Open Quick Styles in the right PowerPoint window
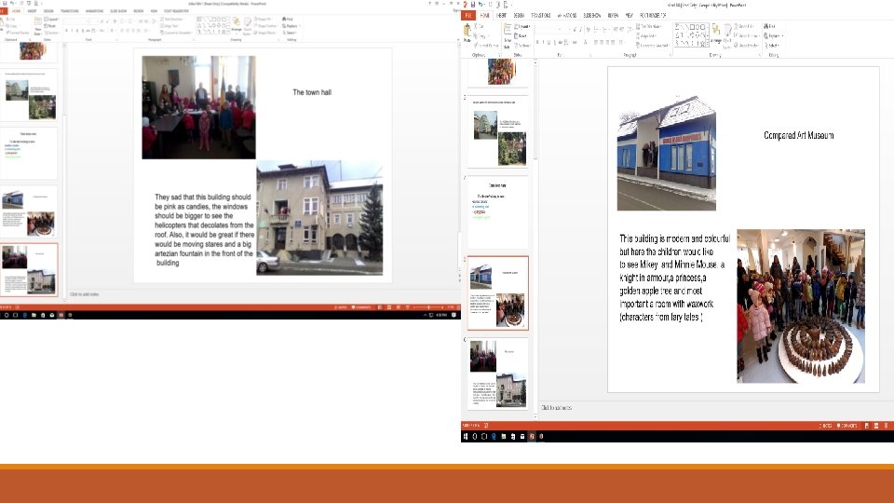This screenshot has height=503, width=894. tap(727, 36)
